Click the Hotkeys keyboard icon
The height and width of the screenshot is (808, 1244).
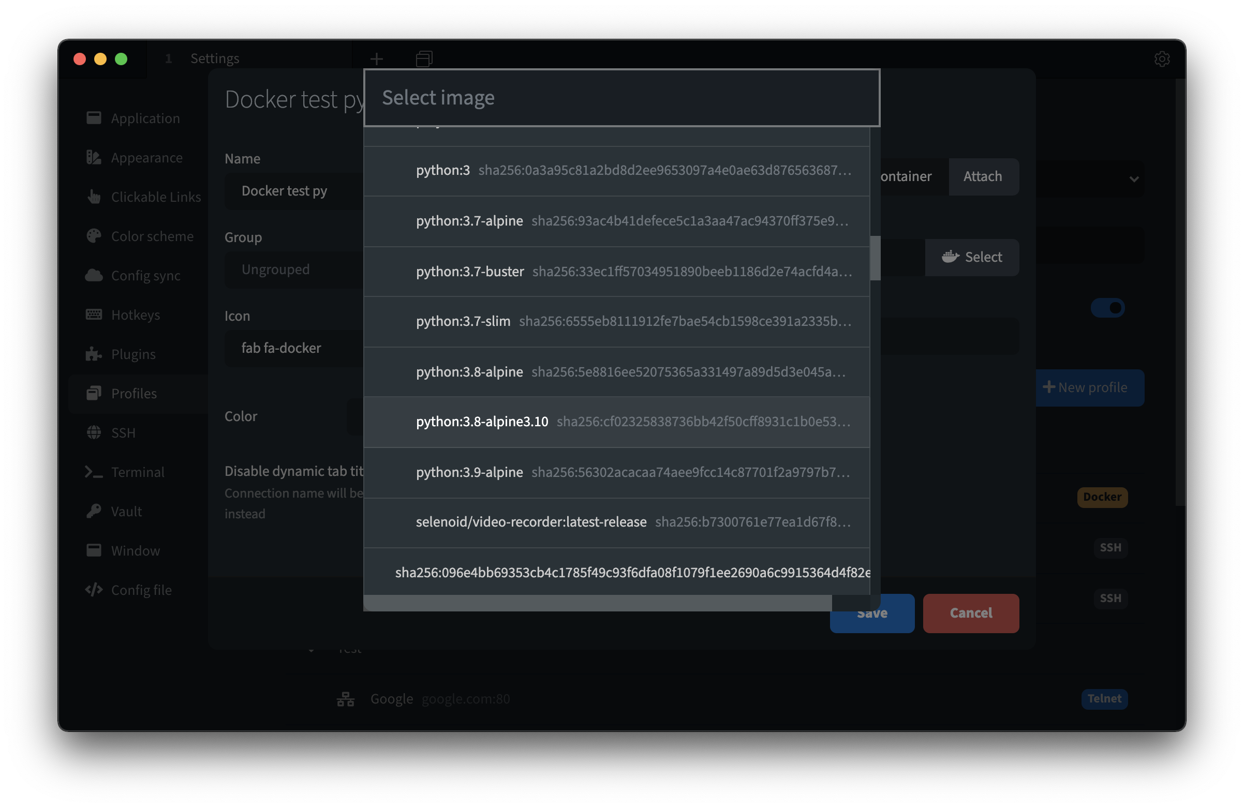click(94, 315)
